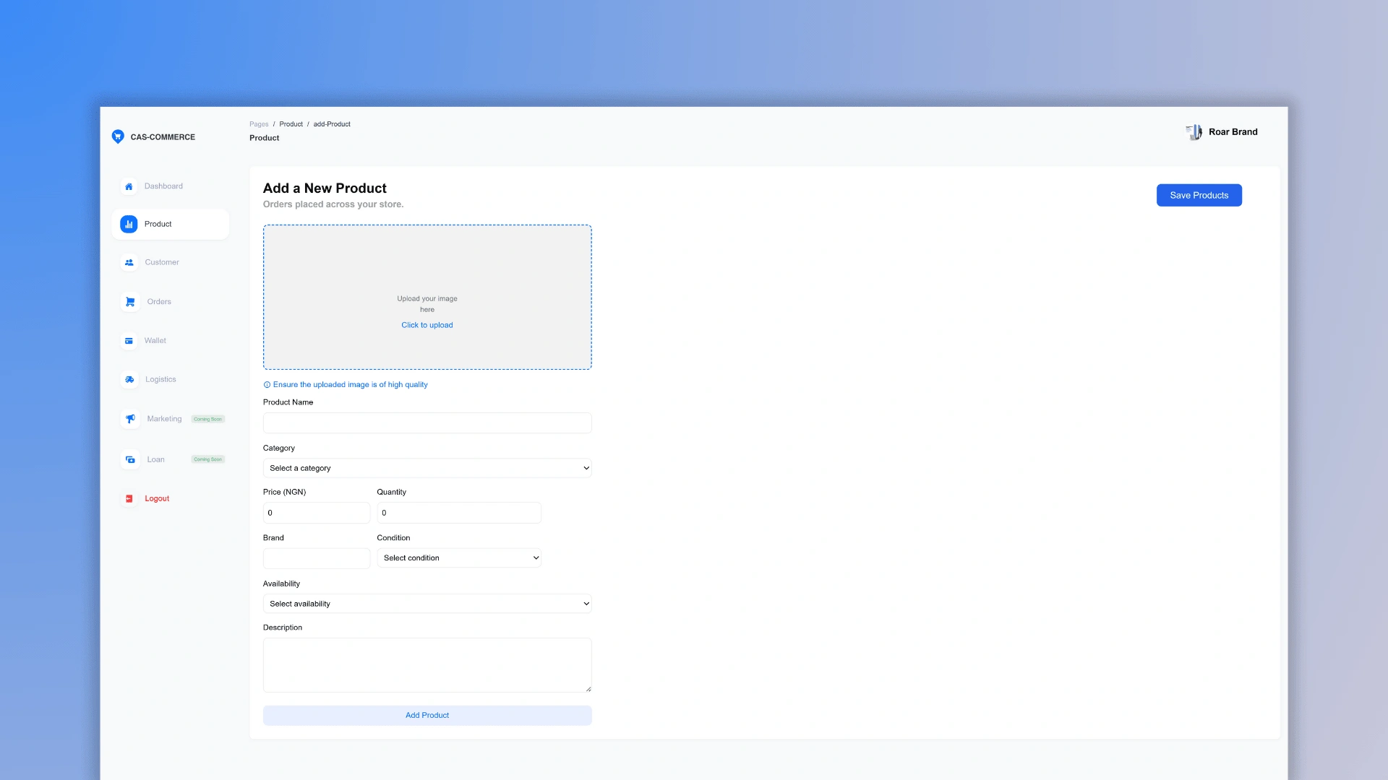The width and height of the screenshot is (1388, 780).
Task: Click the Pages breadcrumb link
Action: click(259, 124)
